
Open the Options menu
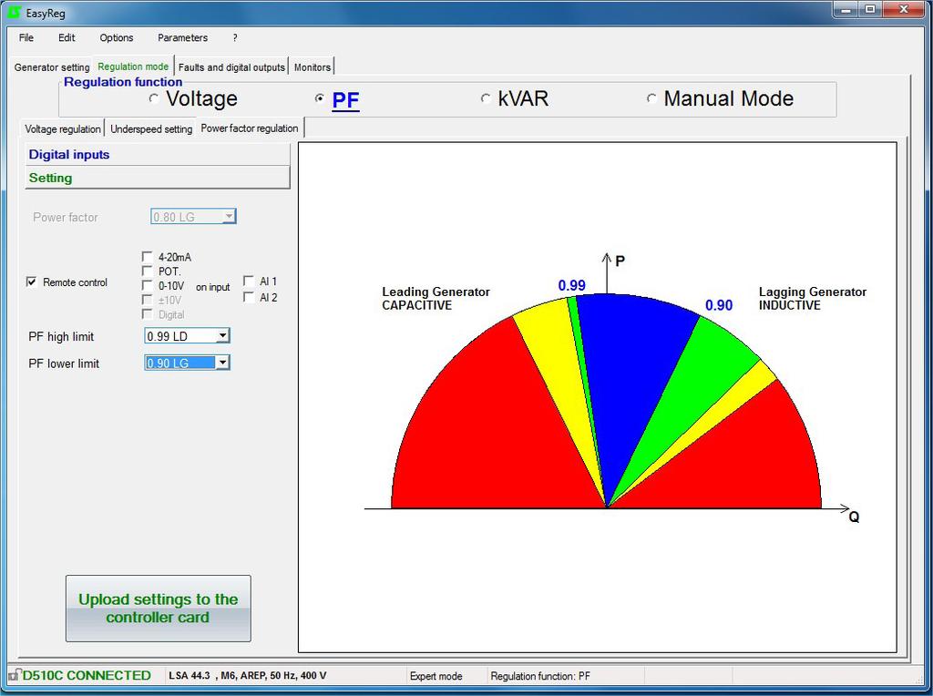(x=117, y=37)
